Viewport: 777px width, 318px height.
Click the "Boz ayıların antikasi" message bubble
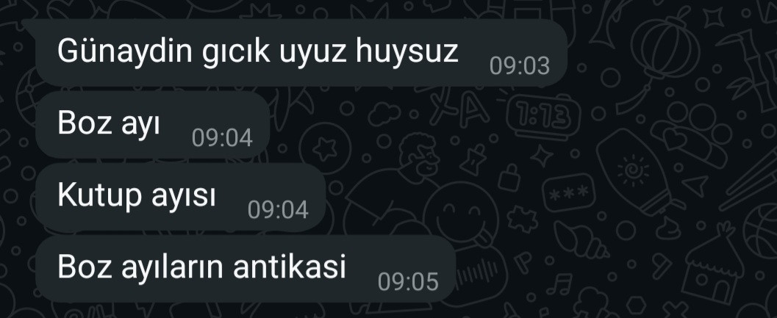(x=245, y=269)
